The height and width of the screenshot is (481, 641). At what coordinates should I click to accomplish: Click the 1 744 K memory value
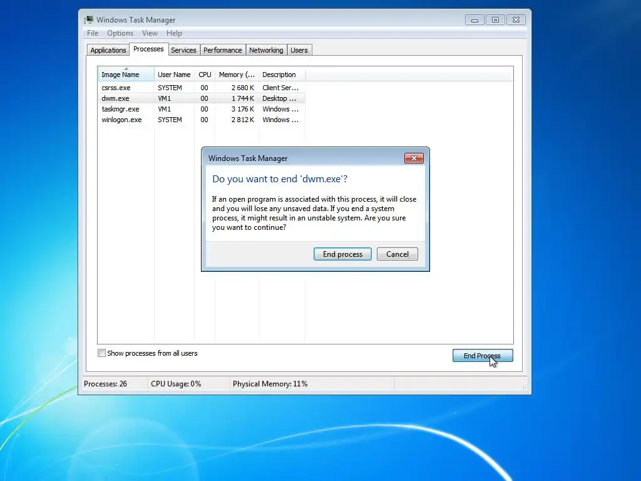pyautogui.click(x=243, y=98)
